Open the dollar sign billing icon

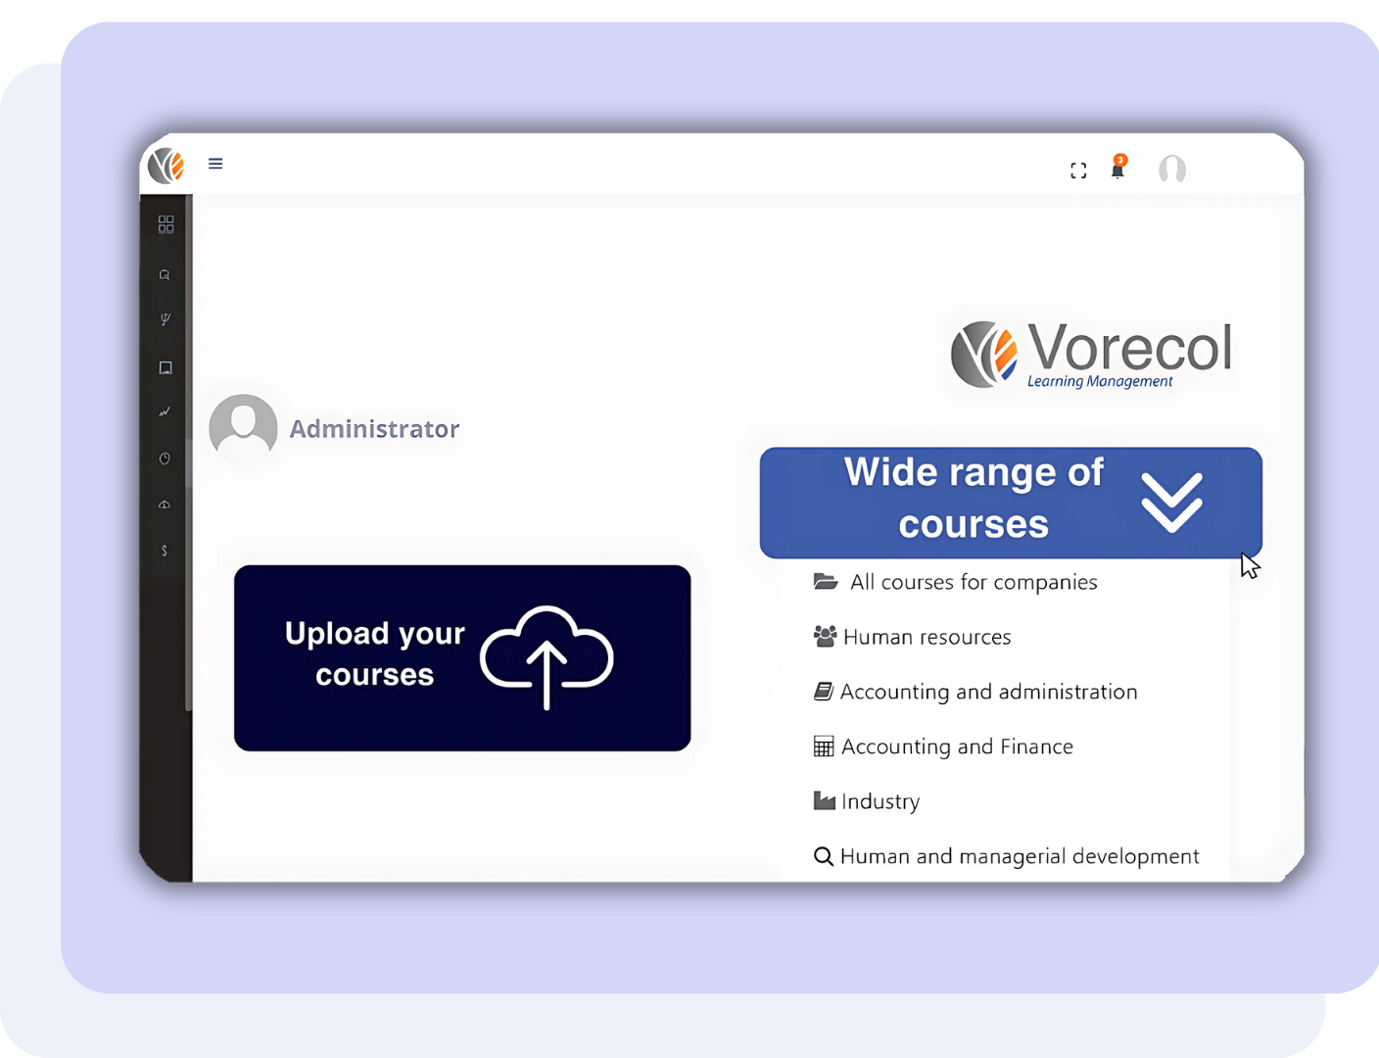165,551
